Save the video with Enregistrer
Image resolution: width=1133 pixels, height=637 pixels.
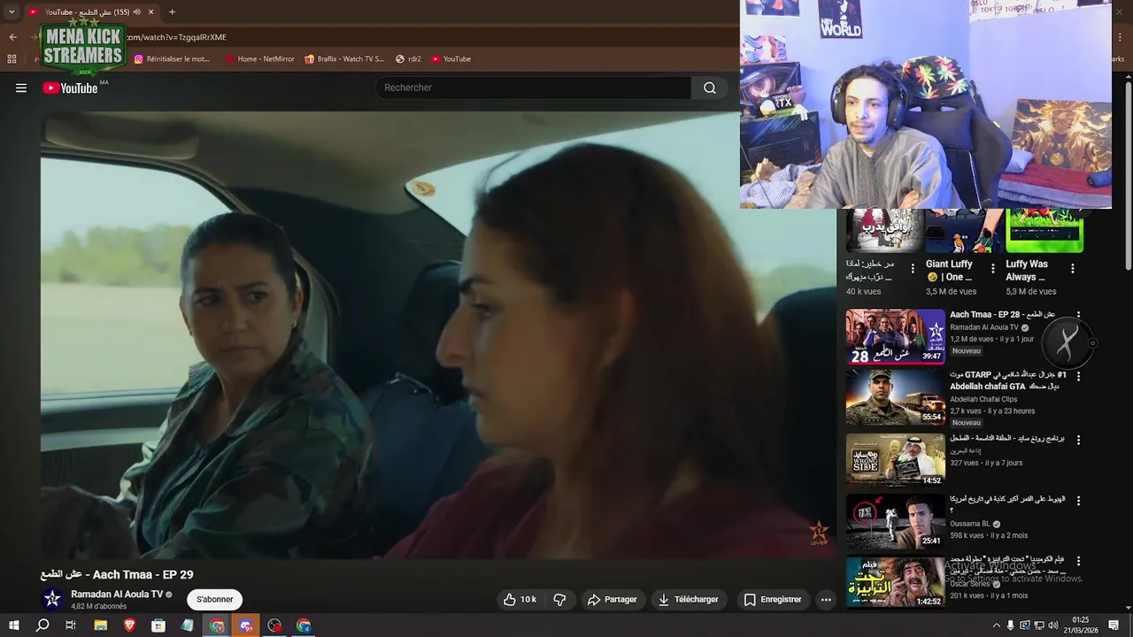click(772, 599)
